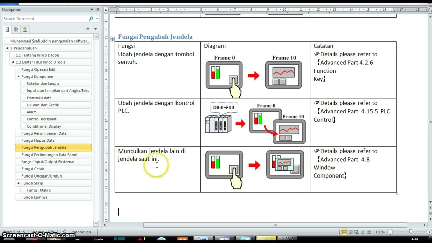Select Fungsi Makro heading

coord(56,190)
